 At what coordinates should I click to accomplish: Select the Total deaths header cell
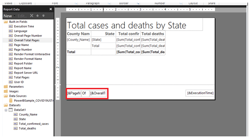[x=153, y=34]
